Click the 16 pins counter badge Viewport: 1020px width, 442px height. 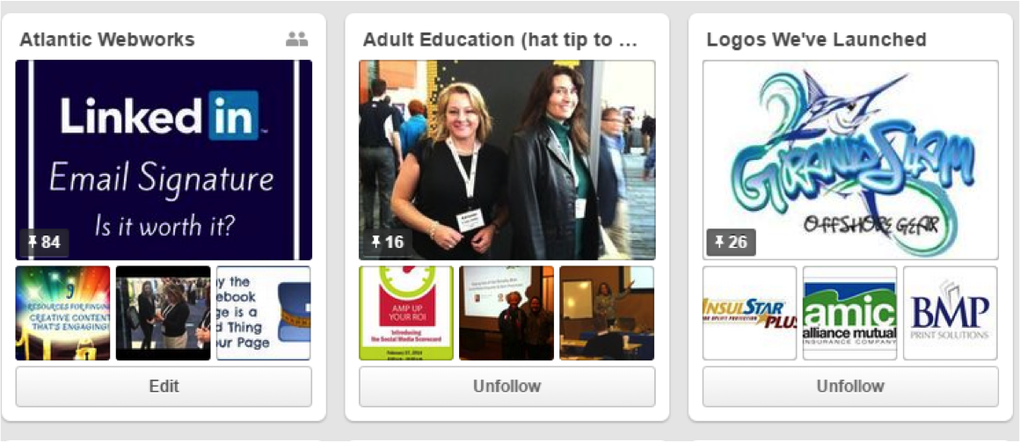(388, 243)
